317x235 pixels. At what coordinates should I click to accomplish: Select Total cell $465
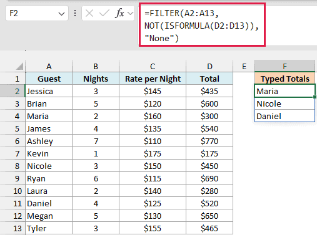click(x=209, y=228)
